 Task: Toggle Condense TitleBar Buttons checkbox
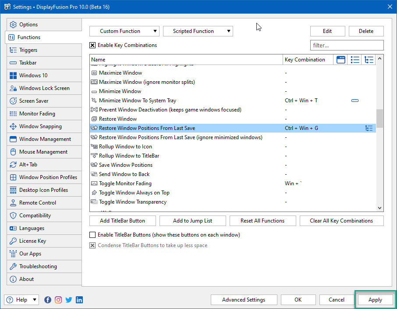(92, 245)
